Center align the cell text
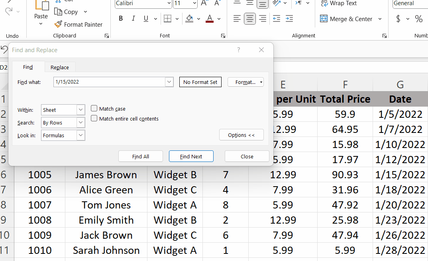Image resolution: width=428 pixels, height=261 pixels. (x=250, y=19)
